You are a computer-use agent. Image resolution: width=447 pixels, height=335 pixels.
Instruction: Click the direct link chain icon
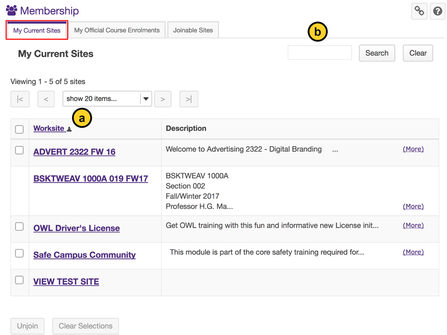(x=419, y=11)
